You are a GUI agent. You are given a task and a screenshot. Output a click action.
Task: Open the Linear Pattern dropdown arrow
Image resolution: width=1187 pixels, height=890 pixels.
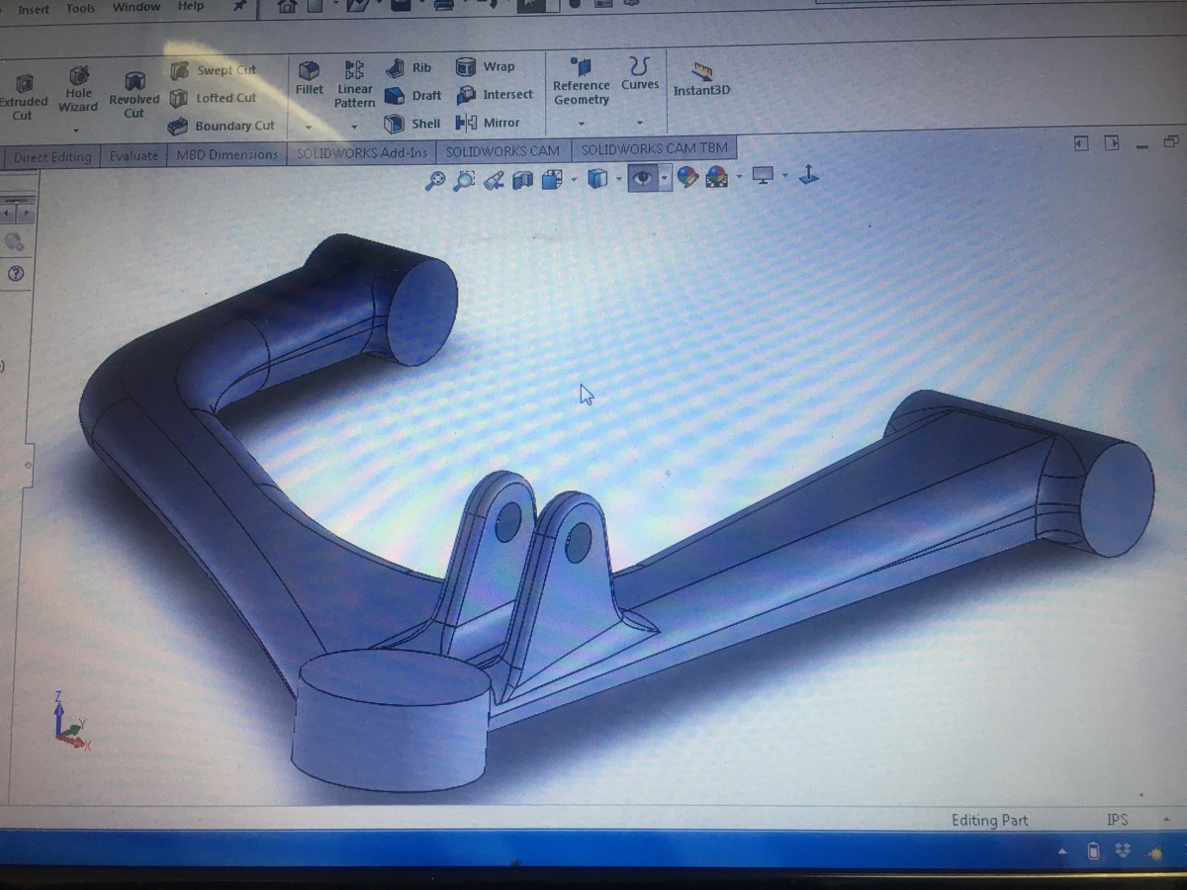(354, 128)
